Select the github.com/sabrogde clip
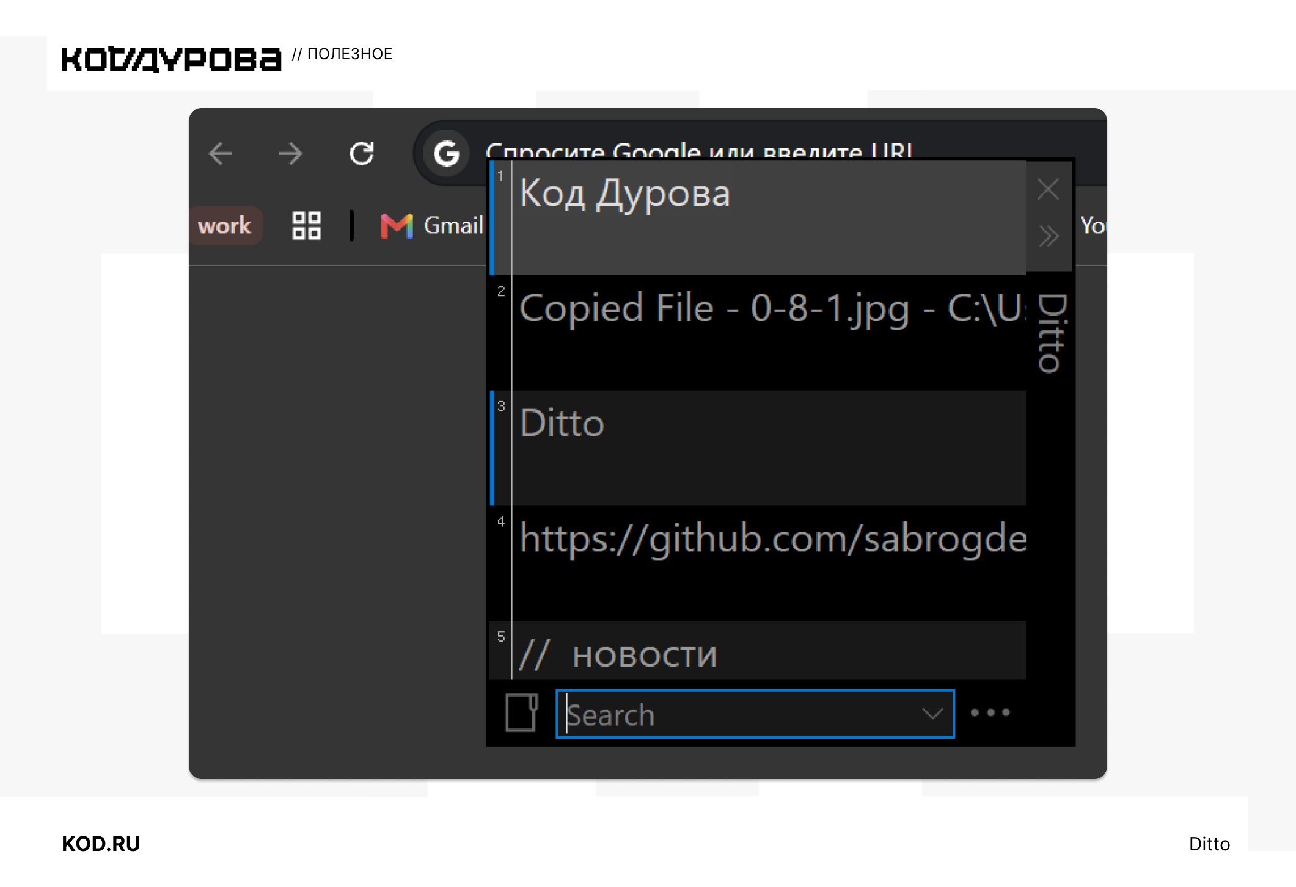 pyautogui.click(x=758, y=563)
